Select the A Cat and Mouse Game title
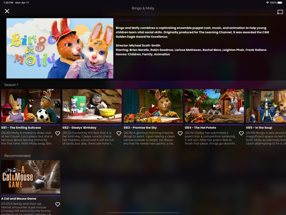Screen dimensions: 286x215 point(19,199)
